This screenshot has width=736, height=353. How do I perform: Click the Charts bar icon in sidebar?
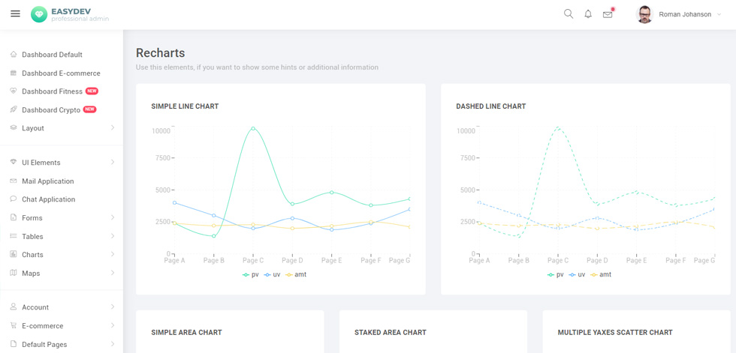pyautogui.click(x=14, y=254)
